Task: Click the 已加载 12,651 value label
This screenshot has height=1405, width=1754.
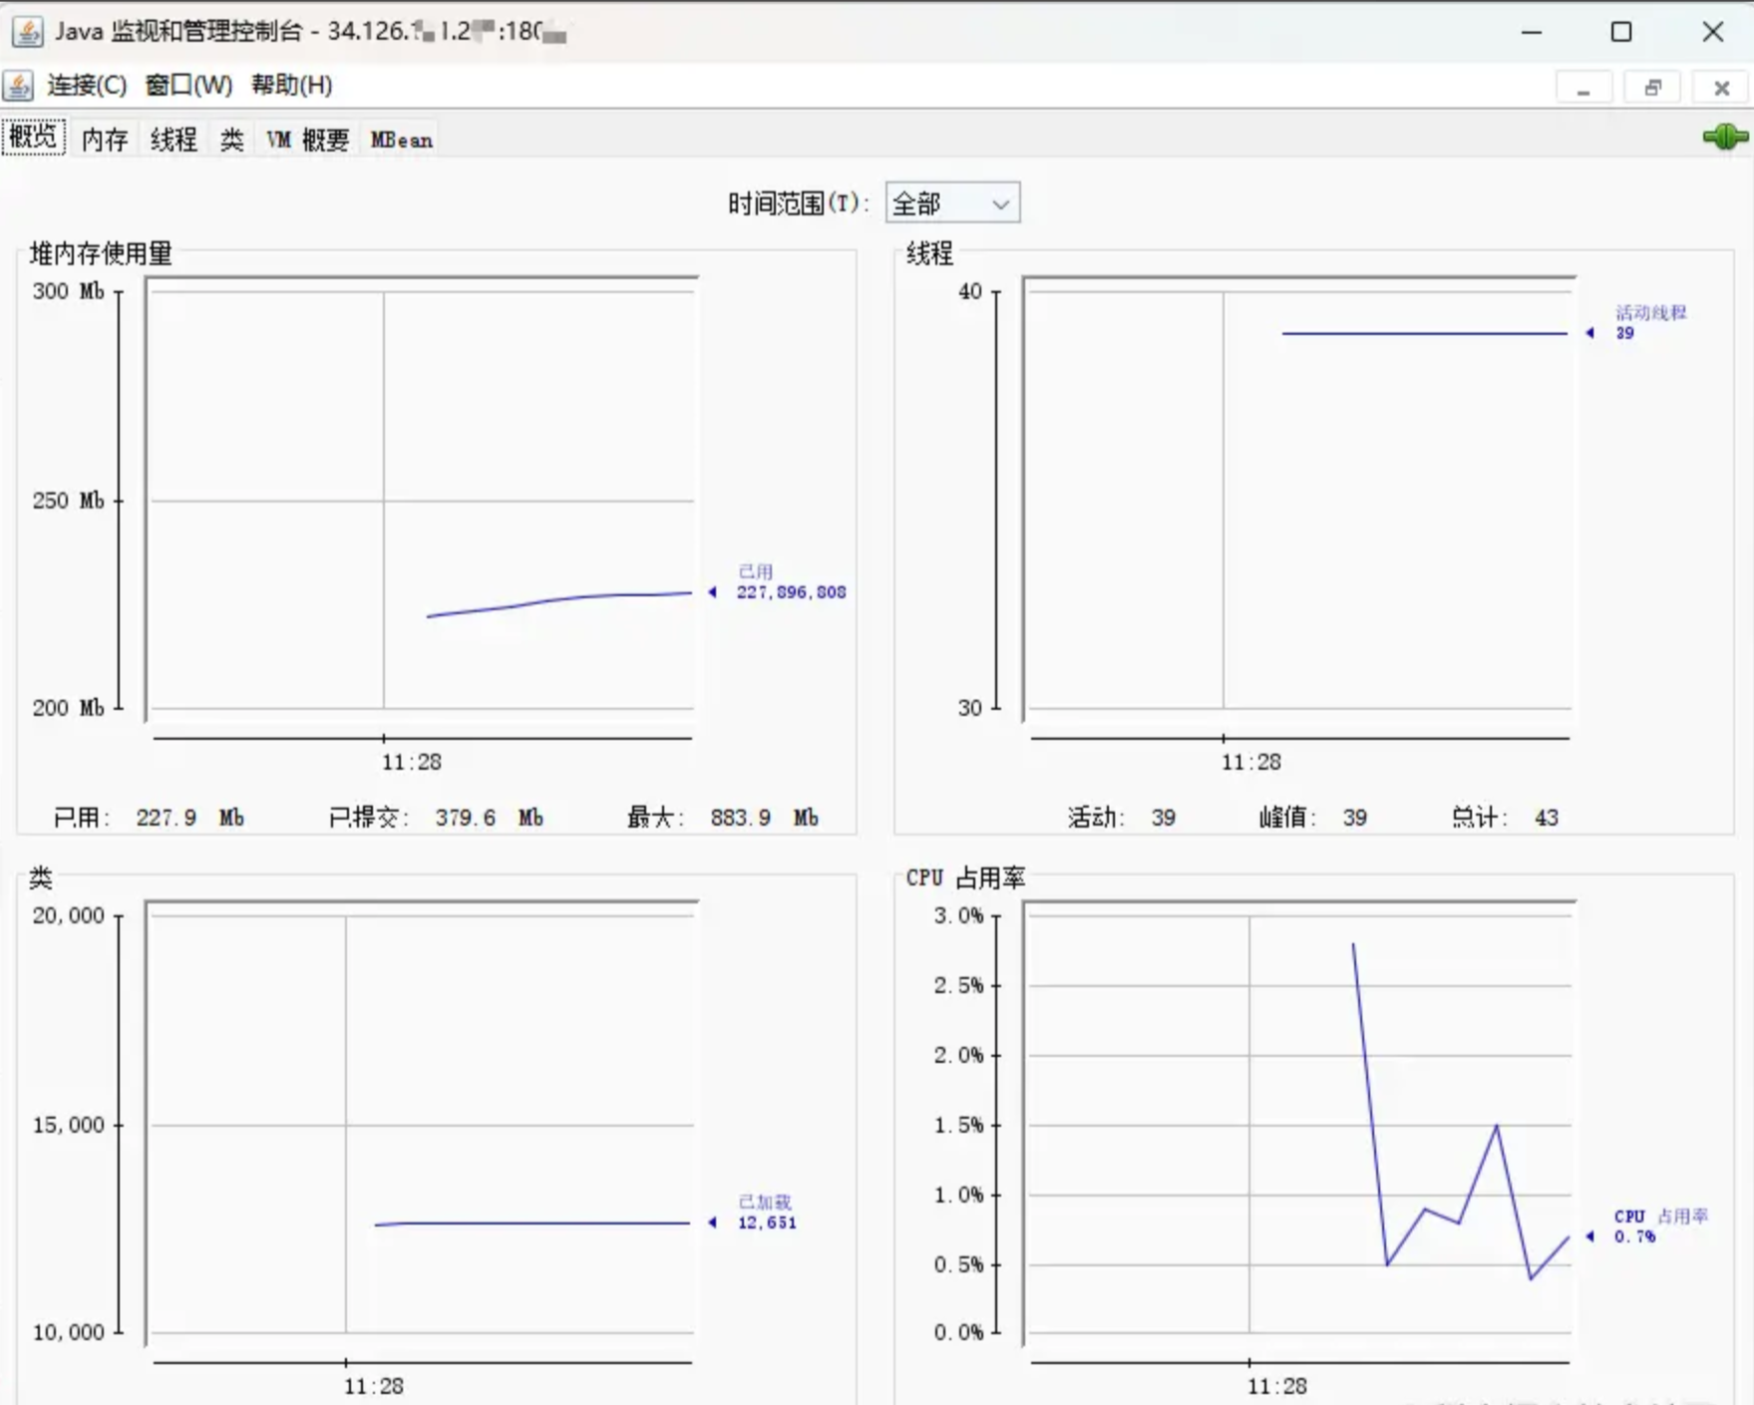Action: tap(766, 1213)
